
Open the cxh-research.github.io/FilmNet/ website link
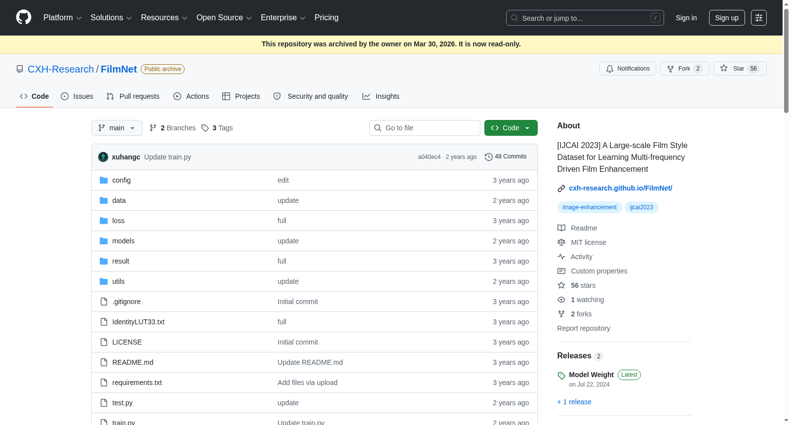tap(621, 188)
